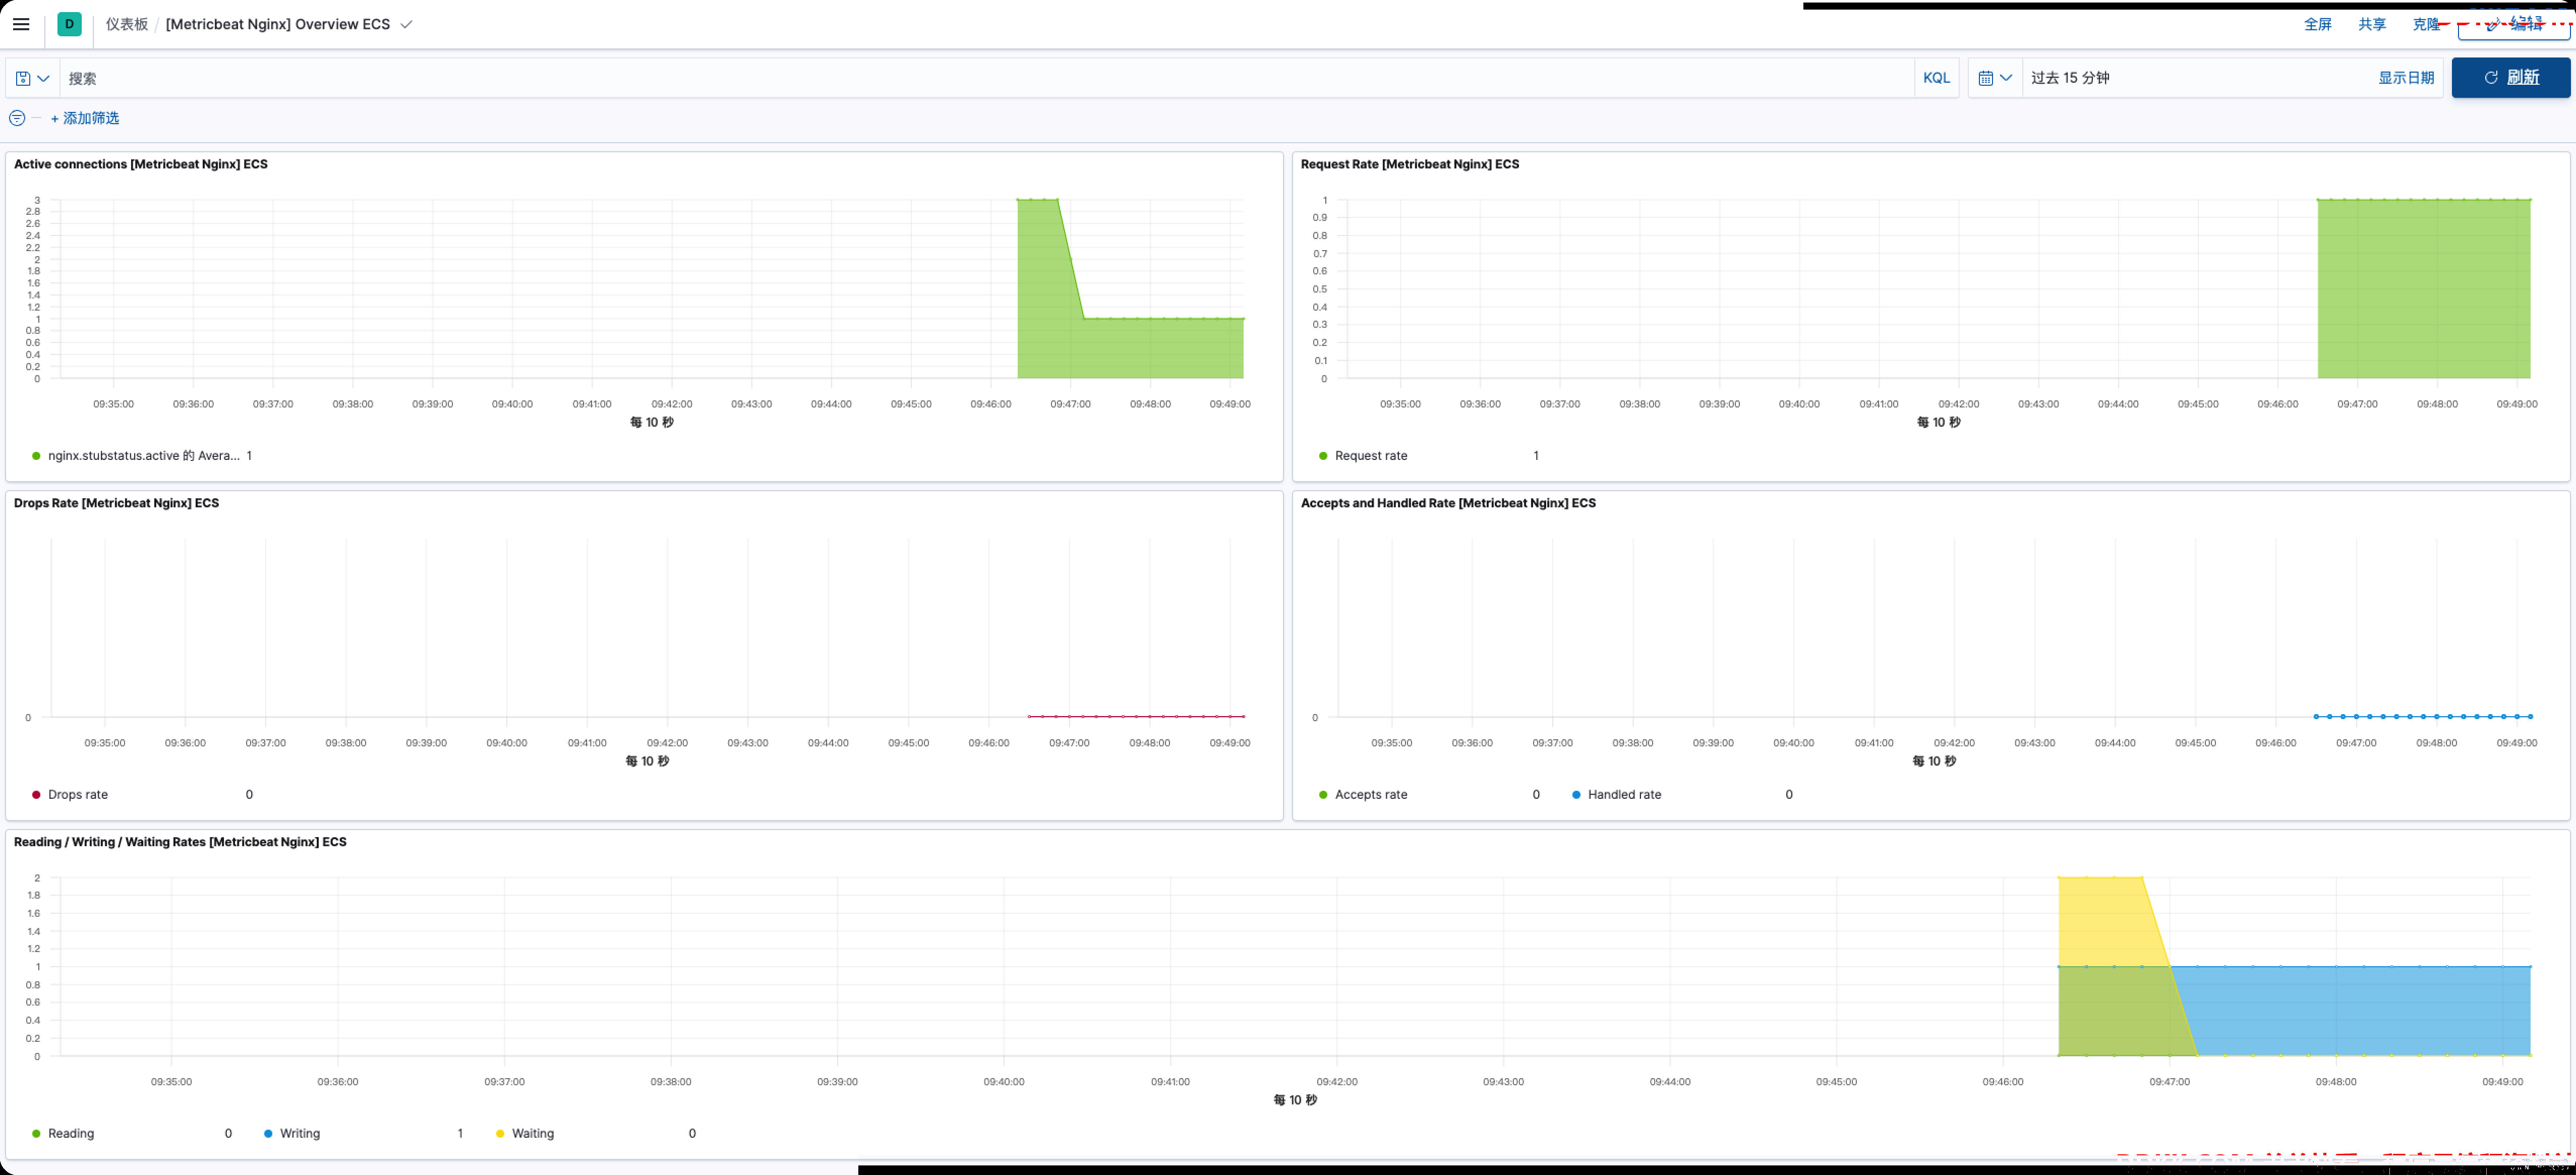
Task: Expand the Overview ECS dashboard title chevron
Action: click(406, 25)
